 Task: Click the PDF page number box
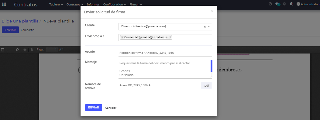(52, 50)
